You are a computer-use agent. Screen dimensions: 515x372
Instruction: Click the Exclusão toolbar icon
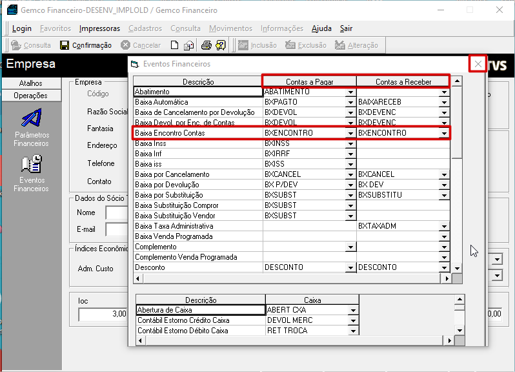290,45
